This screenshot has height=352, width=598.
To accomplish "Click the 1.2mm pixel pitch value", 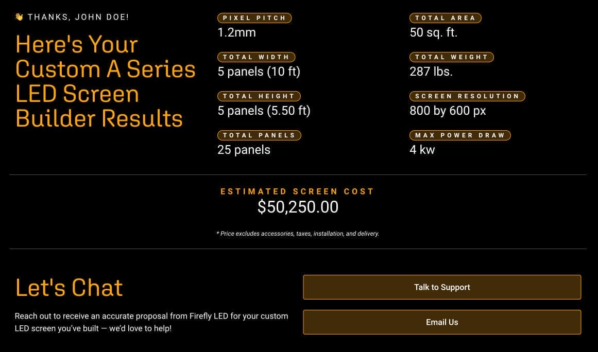I will [236, 32].
